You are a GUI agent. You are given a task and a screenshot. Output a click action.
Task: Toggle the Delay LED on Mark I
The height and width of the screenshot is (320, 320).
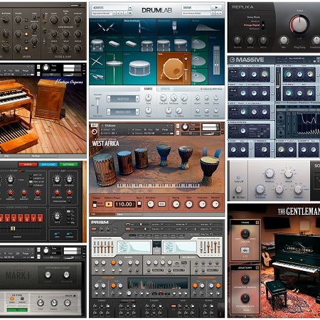tap(75, 296)
